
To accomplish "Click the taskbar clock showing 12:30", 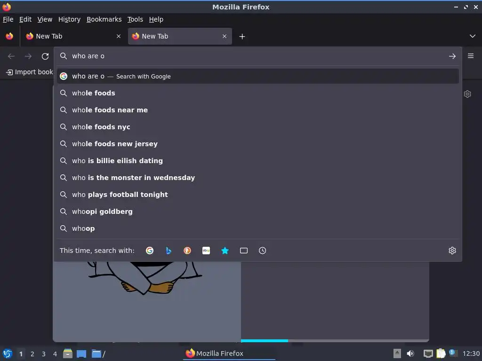I will click(x=471, y=353).
